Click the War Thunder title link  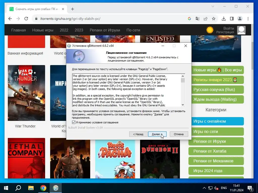(x=25, y=126)
